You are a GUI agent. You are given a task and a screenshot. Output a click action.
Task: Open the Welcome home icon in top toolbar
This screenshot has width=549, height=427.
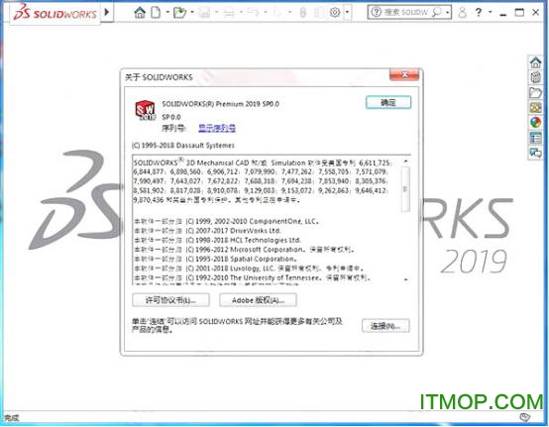[x=140, y=13]
